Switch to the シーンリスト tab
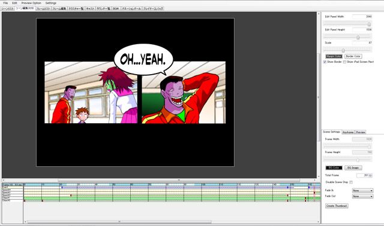Screen dimensions: 384x226 8,8
